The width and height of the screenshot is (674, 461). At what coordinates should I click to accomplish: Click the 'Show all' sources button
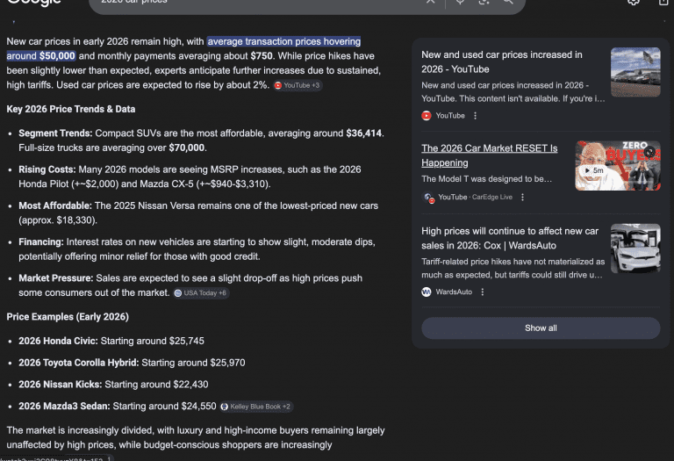[x=541, y=328]
